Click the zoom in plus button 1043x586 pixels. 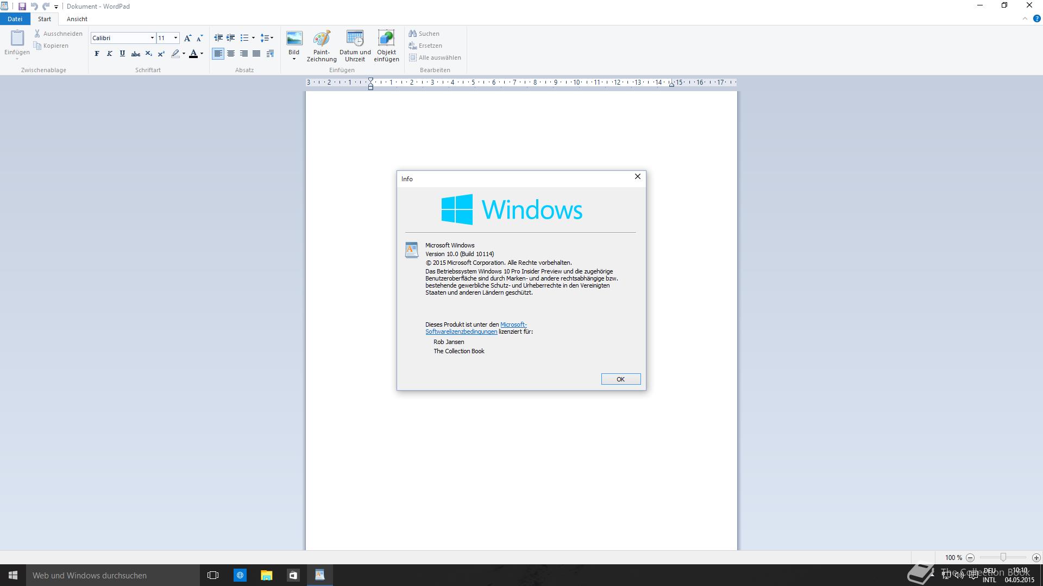click(1036, 557)
